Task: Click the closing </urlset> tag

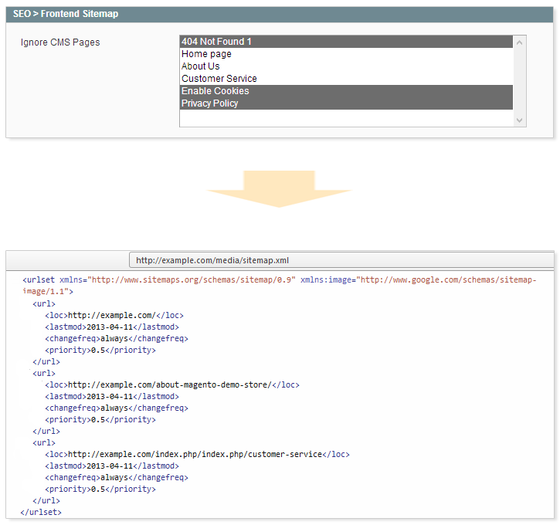Action: pos(41,512)
